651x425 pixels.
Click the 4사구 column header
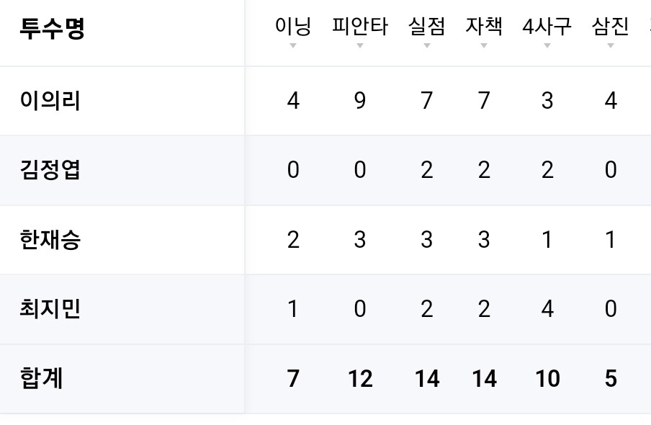[x=547, y=26]
